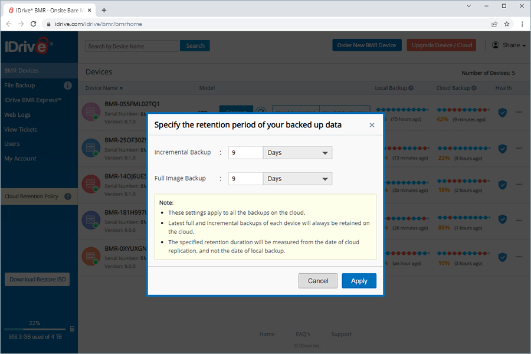This screenshot has height=354, width=531.
Task: Edit Incremental Backup retention value field
Action: pyautogui.click(x=245, y=153)
